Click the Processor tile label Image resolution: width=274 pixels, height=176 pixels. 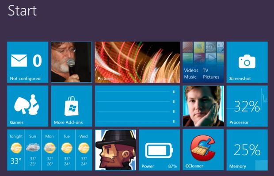coord(239,122)
